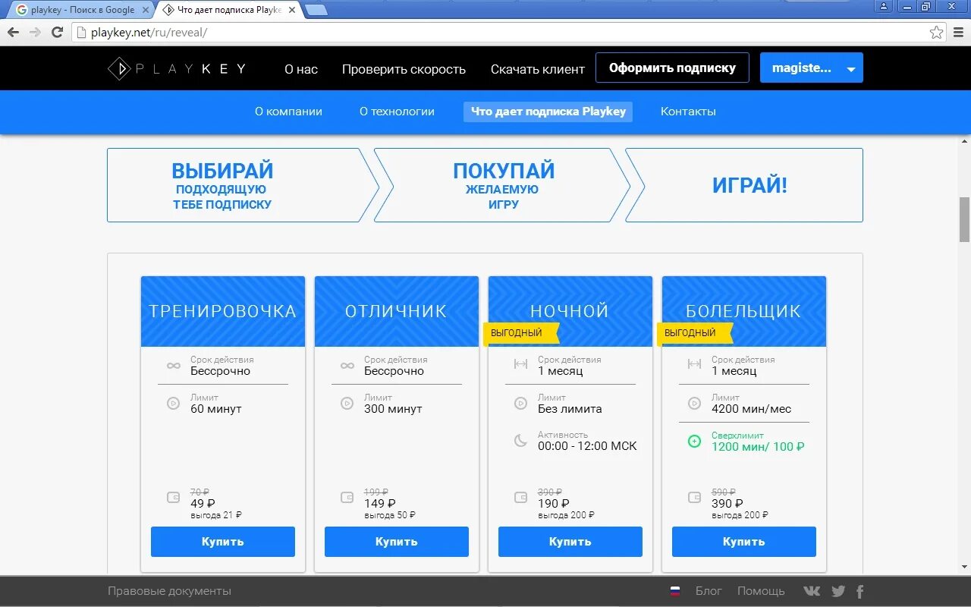The image size is (971, 607).
Task: Click the Отличник card header
Action: pos(397,311)
